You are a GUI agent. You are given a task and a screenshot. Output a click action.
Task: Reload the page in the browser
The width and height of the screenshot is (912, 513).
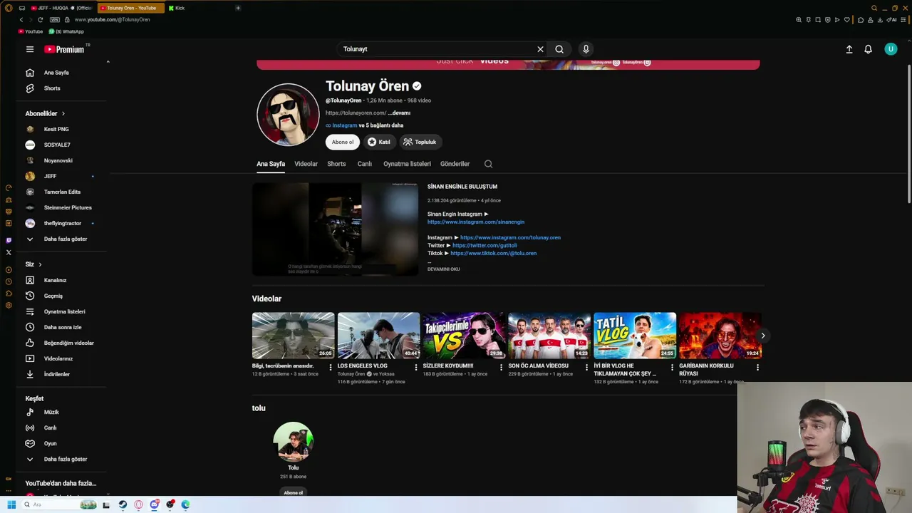40,20
